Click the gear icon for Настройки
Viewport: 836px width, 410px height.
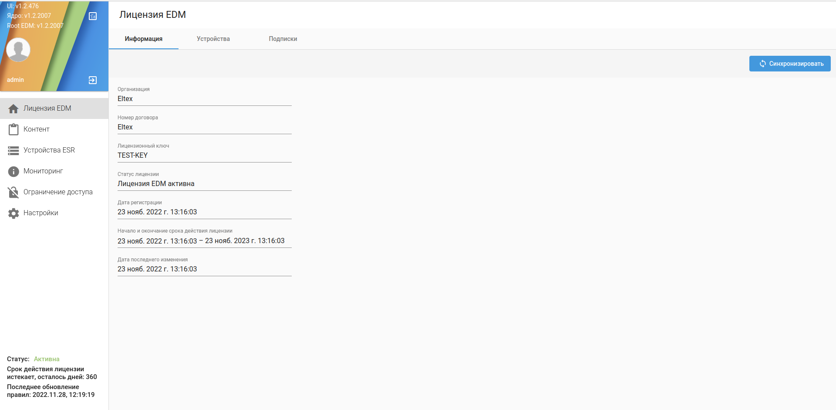tap(13, 213)
